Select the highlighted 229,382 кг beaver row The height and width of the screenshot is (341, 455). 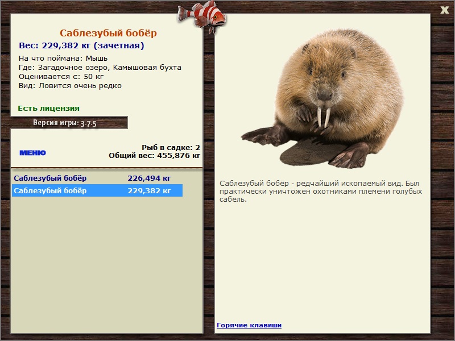[97, 190]
